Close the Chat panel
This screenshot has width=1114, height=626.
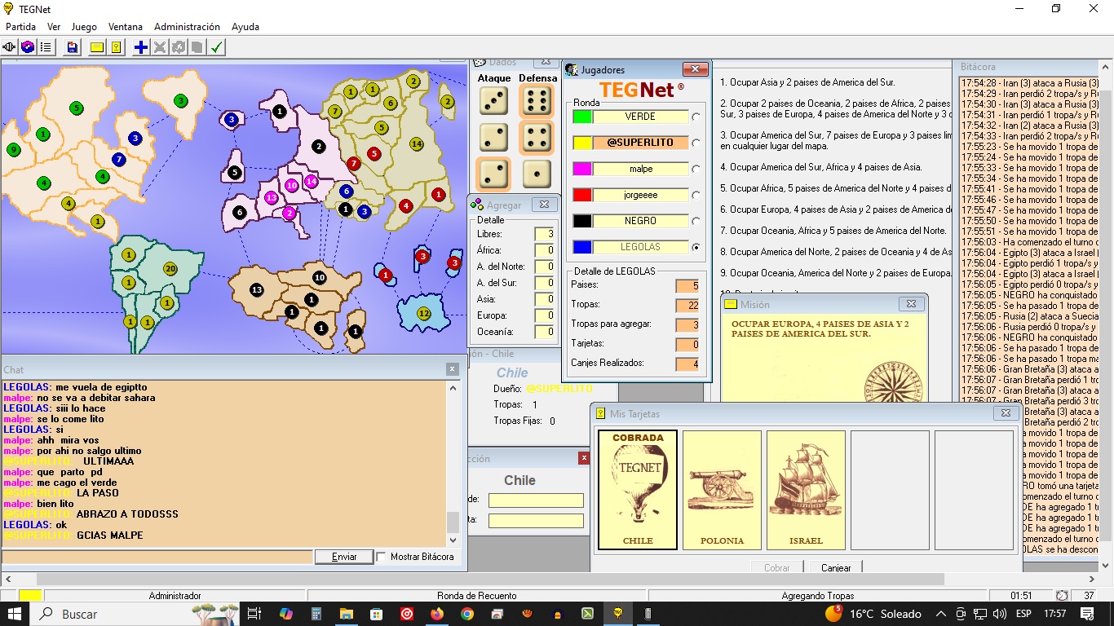[x=453, y=369]
